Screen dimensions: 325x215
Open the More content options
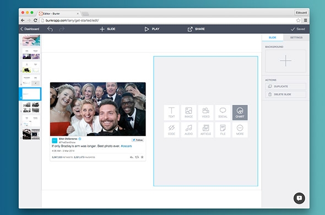point(240,130)
